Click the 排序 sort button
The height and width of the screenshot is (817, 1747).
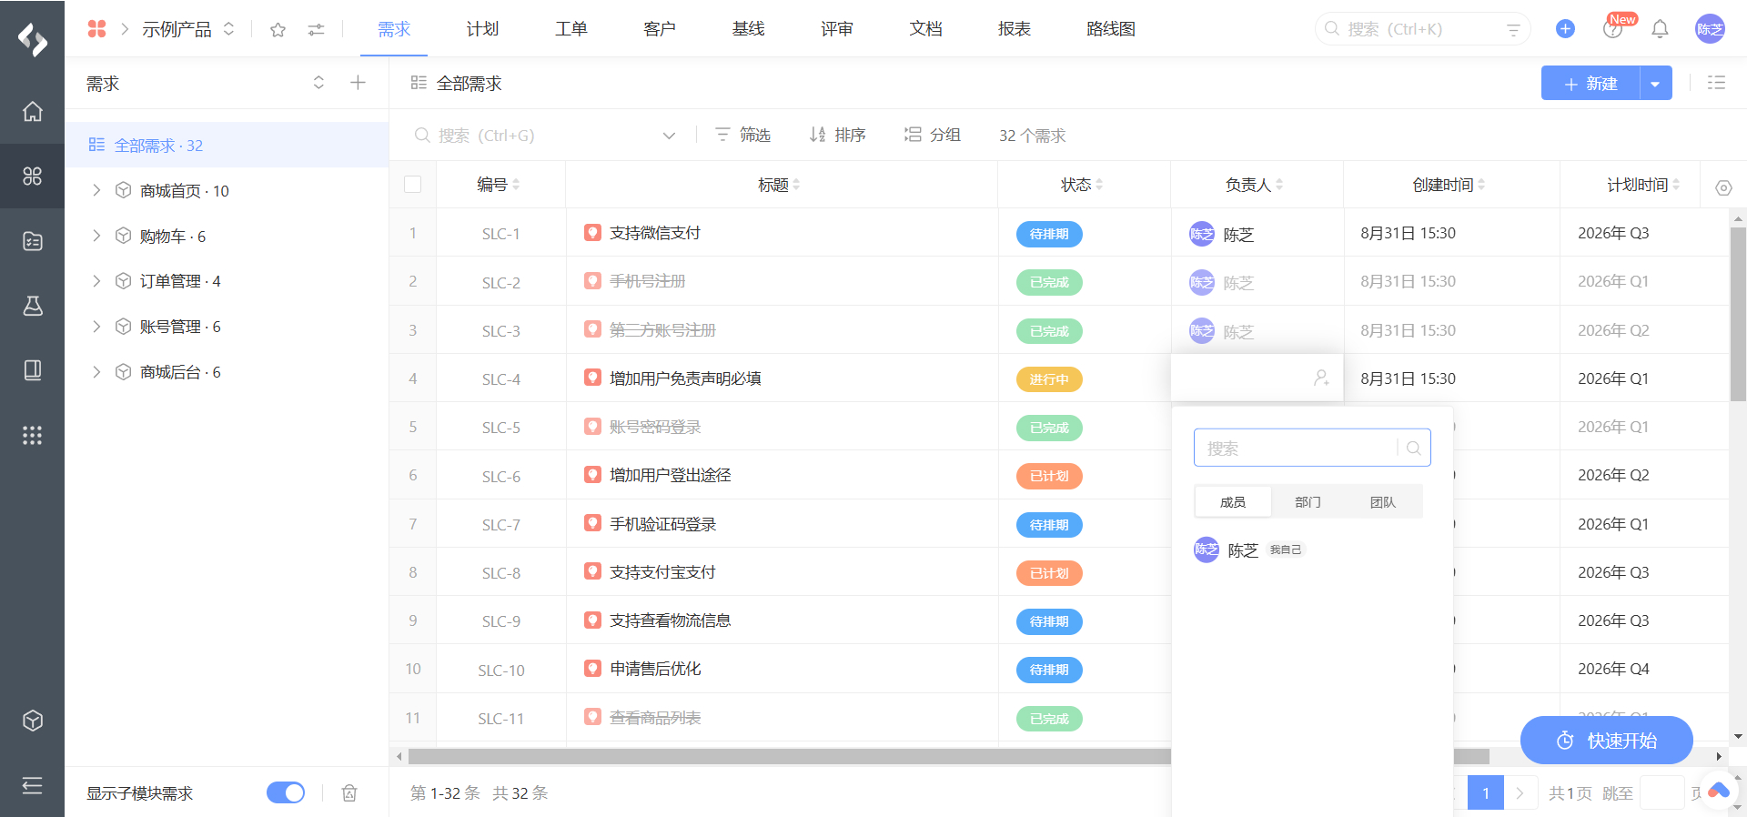pos(837,136)
